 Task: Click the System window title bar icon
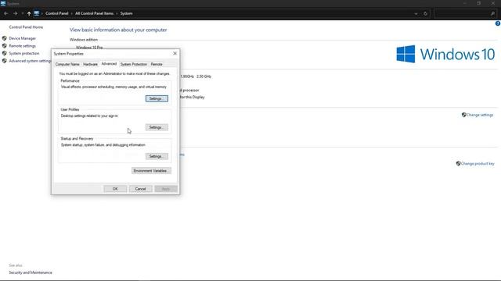click(3, 3)
